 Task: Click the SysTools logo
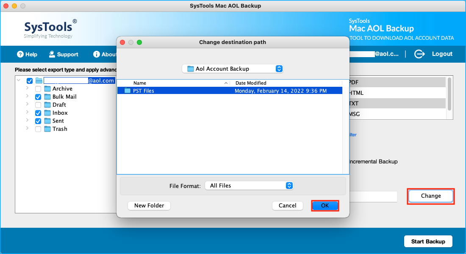point(50,29)
